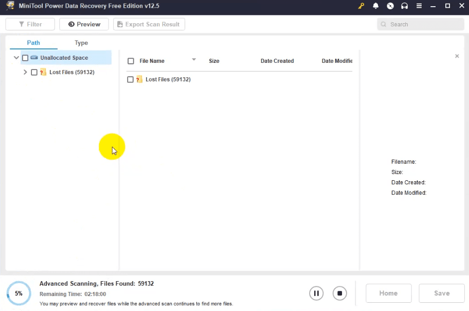Sort by Date Created column header
The image size is (469, 311).
(277, 61)
